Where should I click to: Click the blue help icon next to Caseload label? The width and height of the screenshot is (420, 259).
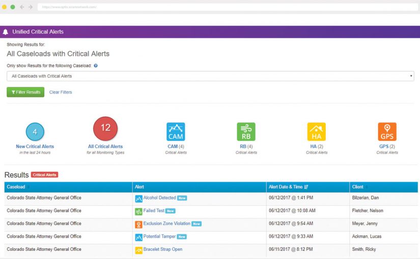(x=96, y=66)
